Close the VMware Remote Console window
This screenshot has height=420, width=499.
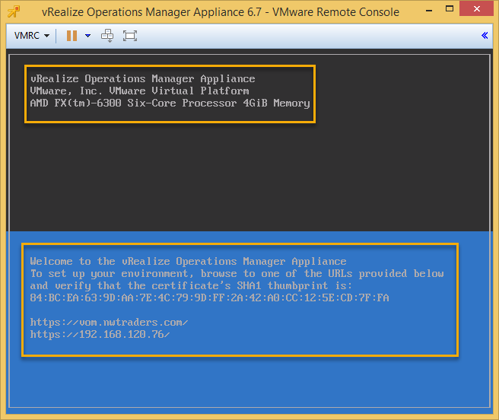point(478,11)
